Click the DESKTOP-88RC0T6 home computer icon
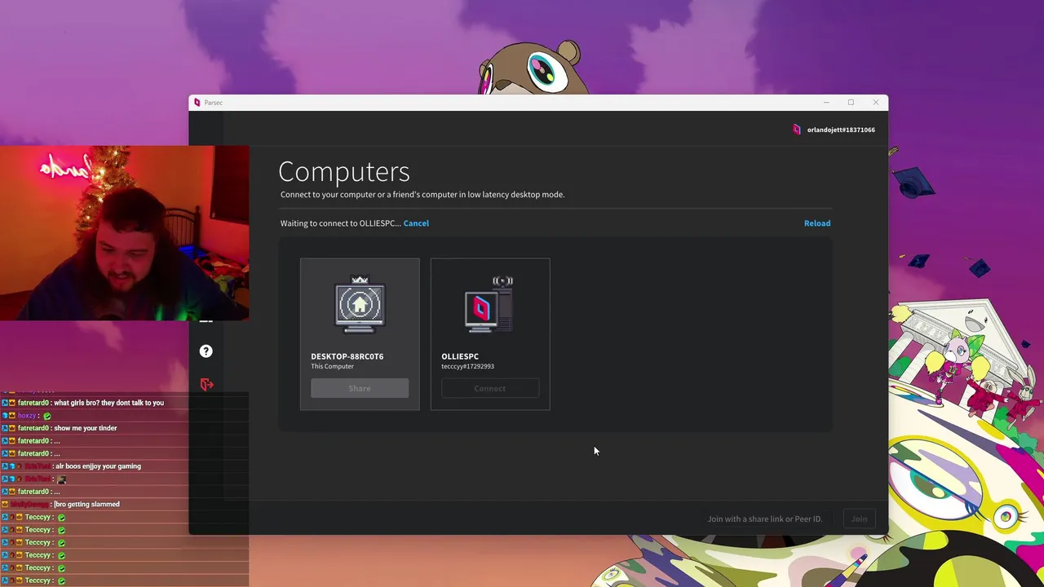Screen dimensions: 1044x587 (360, 305)
